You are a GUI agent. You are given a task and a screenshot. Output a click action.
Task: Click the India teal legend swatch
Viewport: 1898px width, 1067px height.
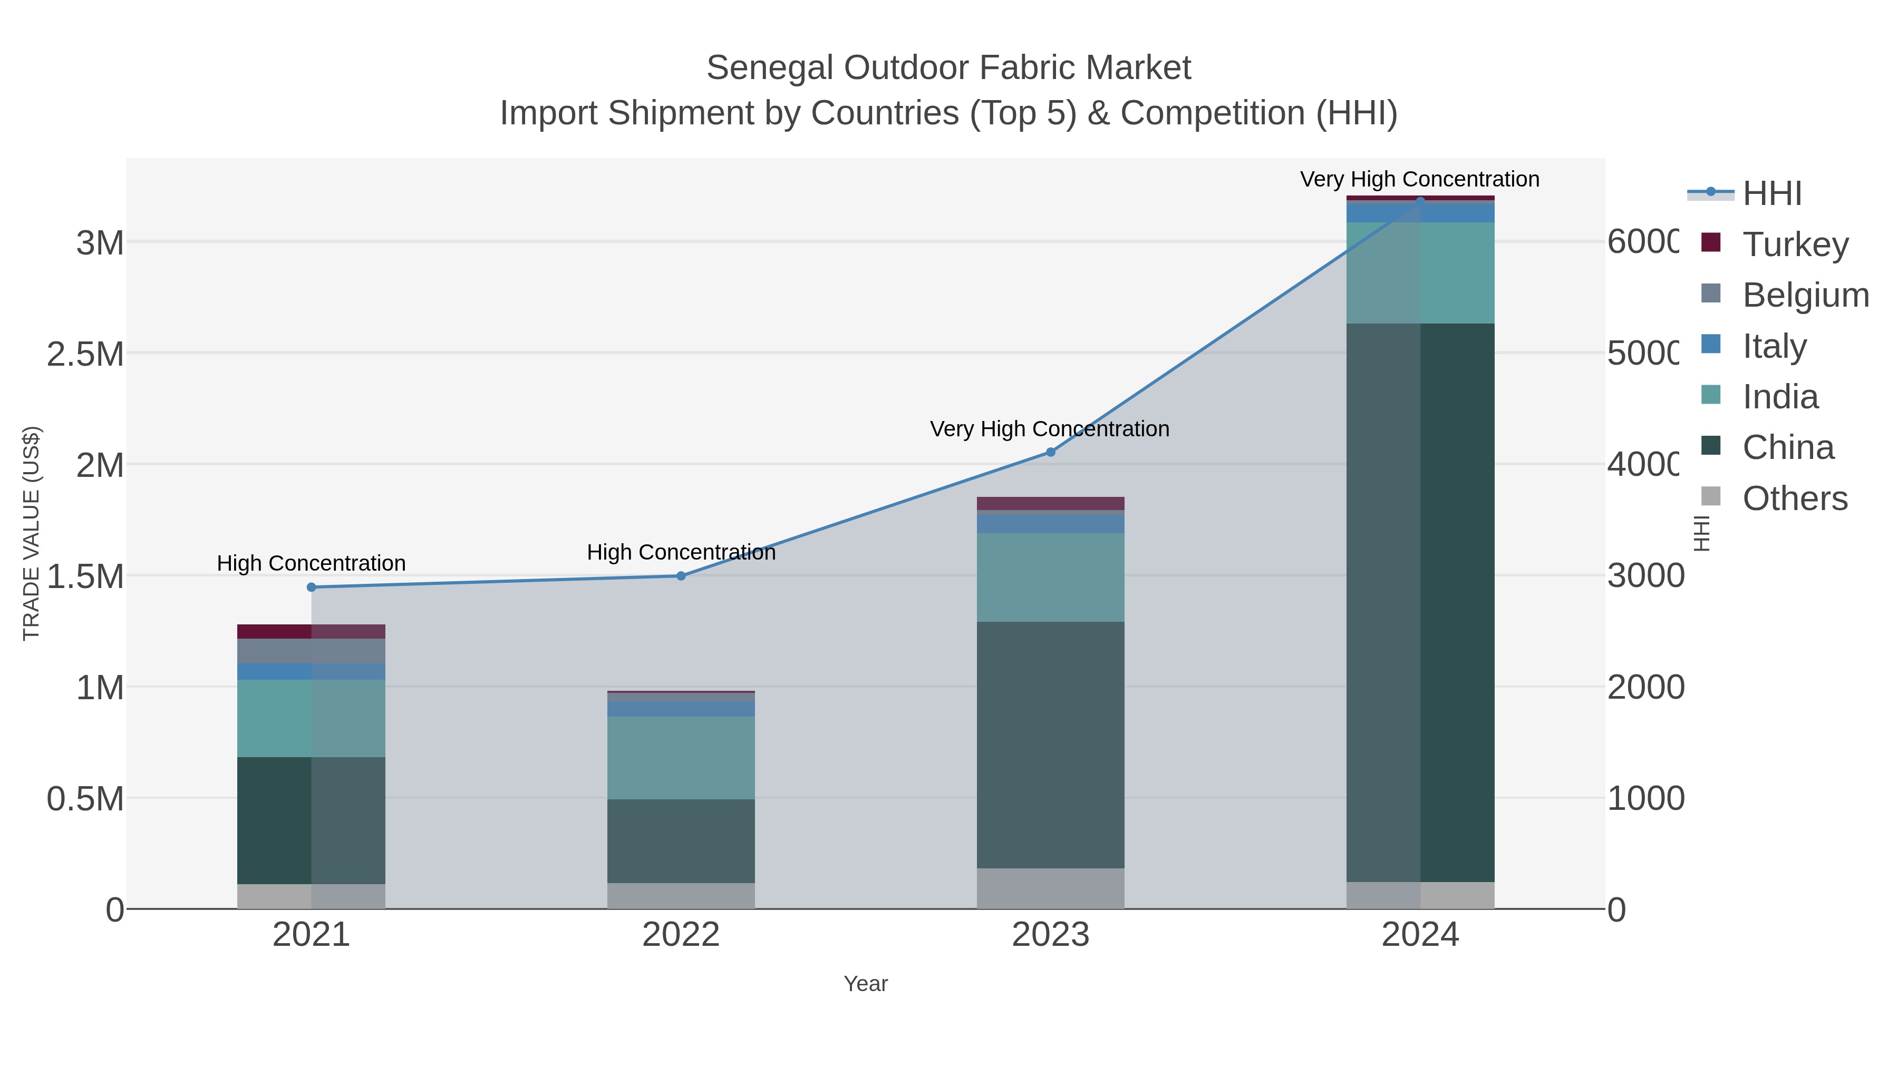click(x=1711, y=395)
